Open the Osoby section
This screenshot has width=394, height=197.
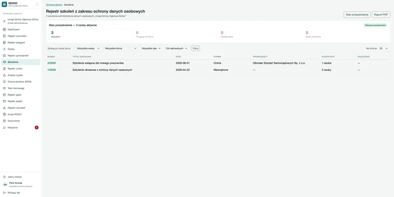coord(21,49)
